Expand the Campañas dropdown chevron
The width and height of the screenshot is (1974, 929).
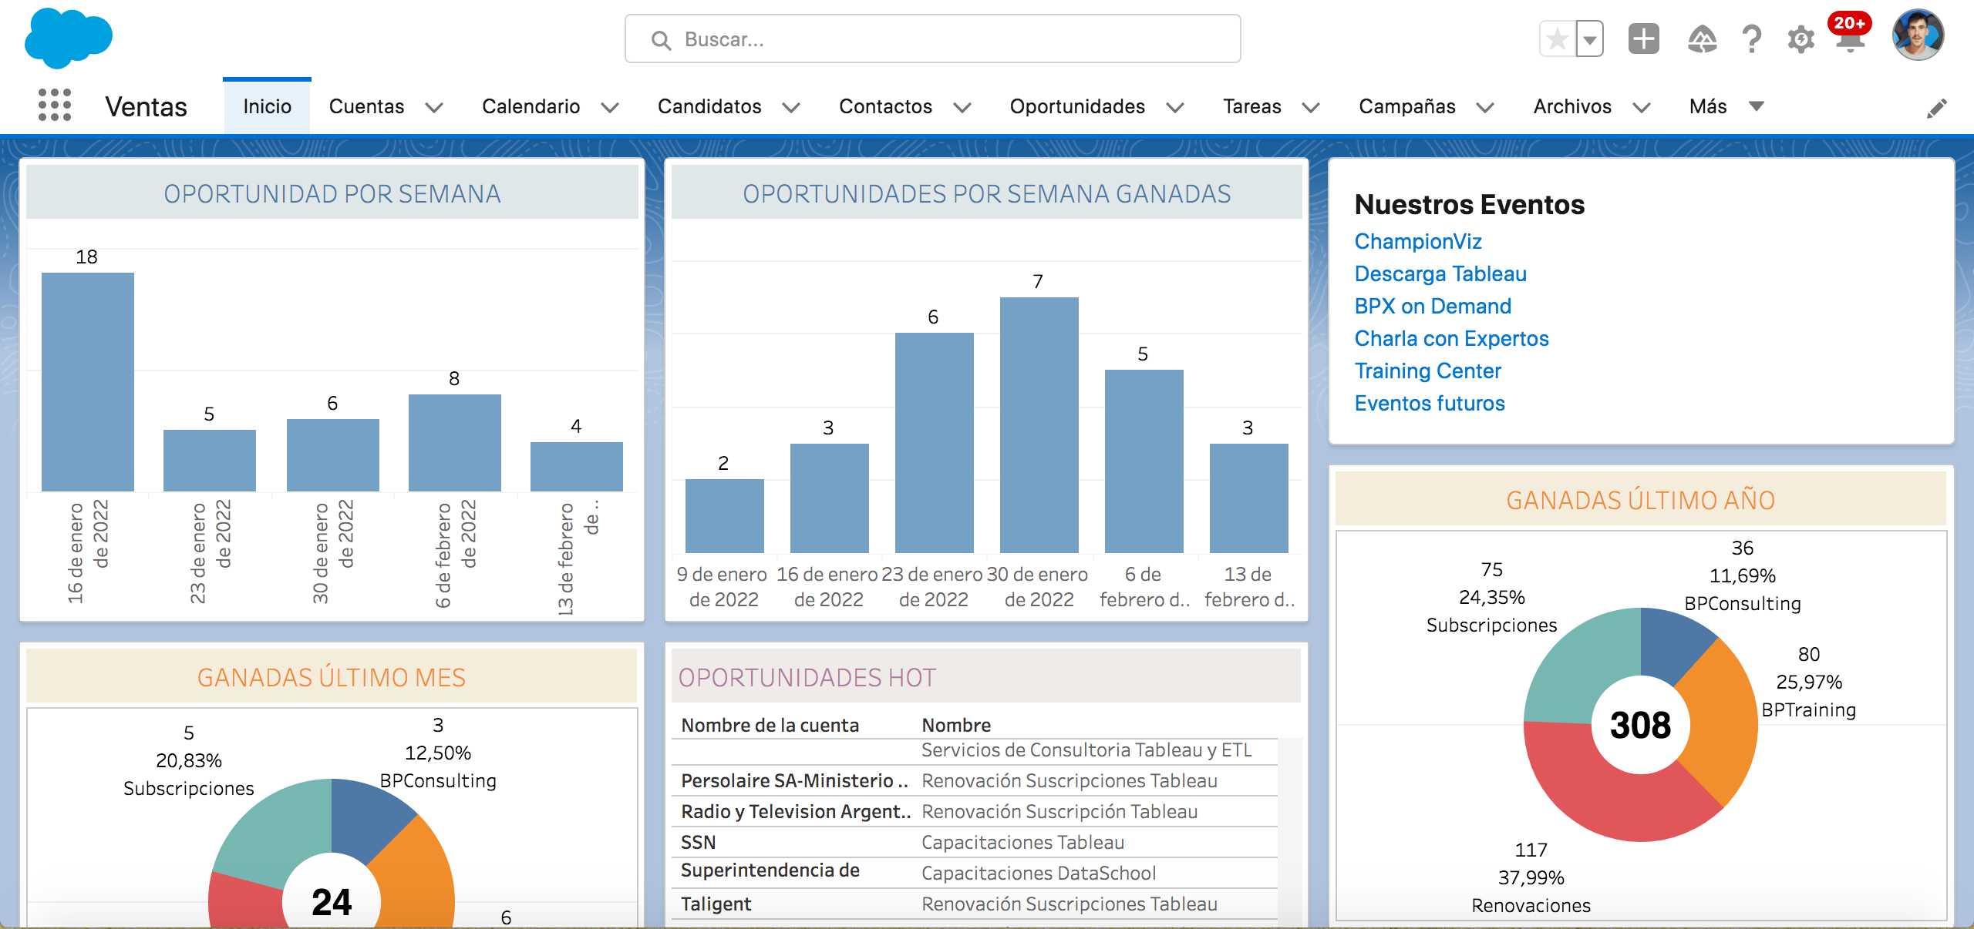(x=1485, y=107)
